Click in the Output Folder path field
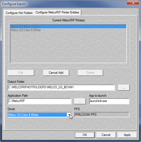141x142 pixels. [x=61, y=88]
